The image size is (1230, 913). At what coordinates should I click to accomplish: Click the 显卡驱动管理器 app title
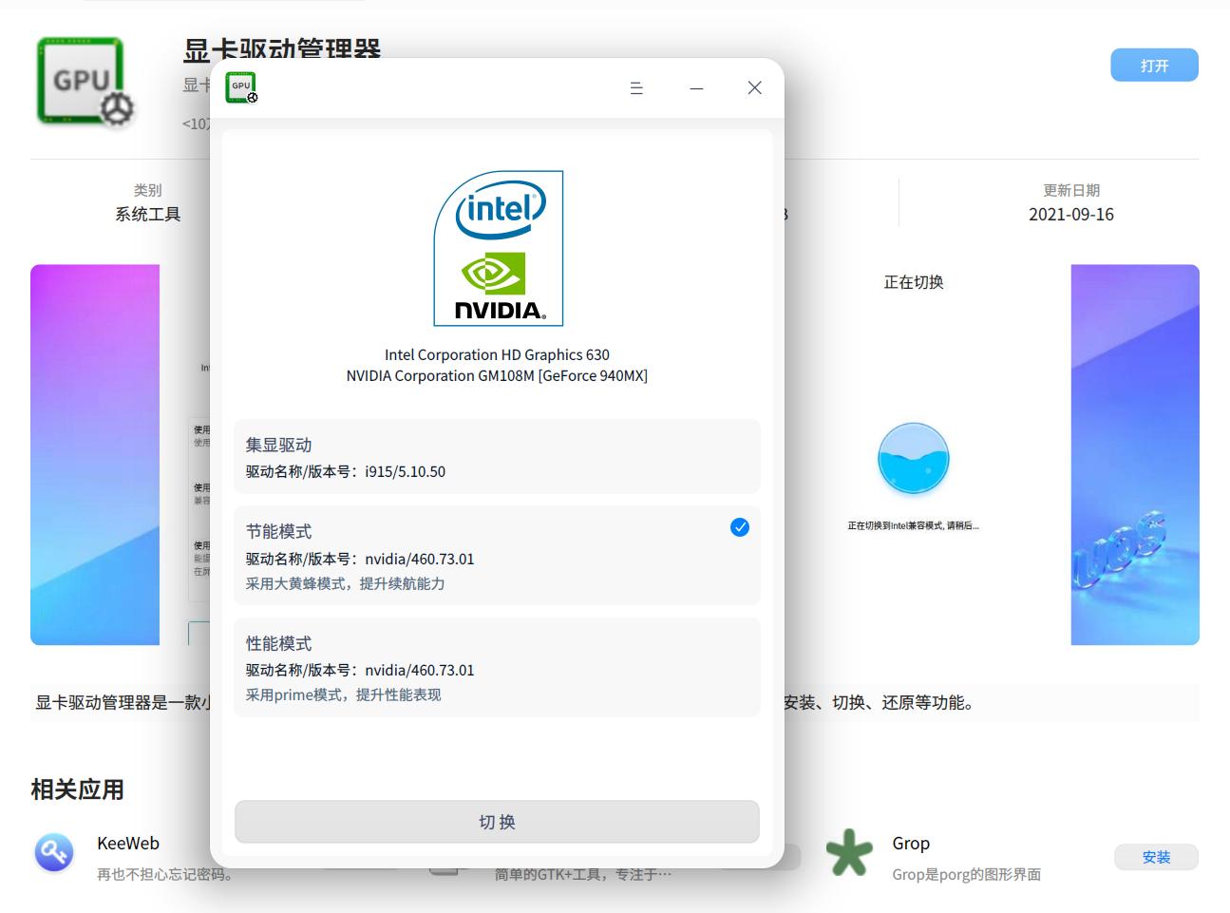282,49
